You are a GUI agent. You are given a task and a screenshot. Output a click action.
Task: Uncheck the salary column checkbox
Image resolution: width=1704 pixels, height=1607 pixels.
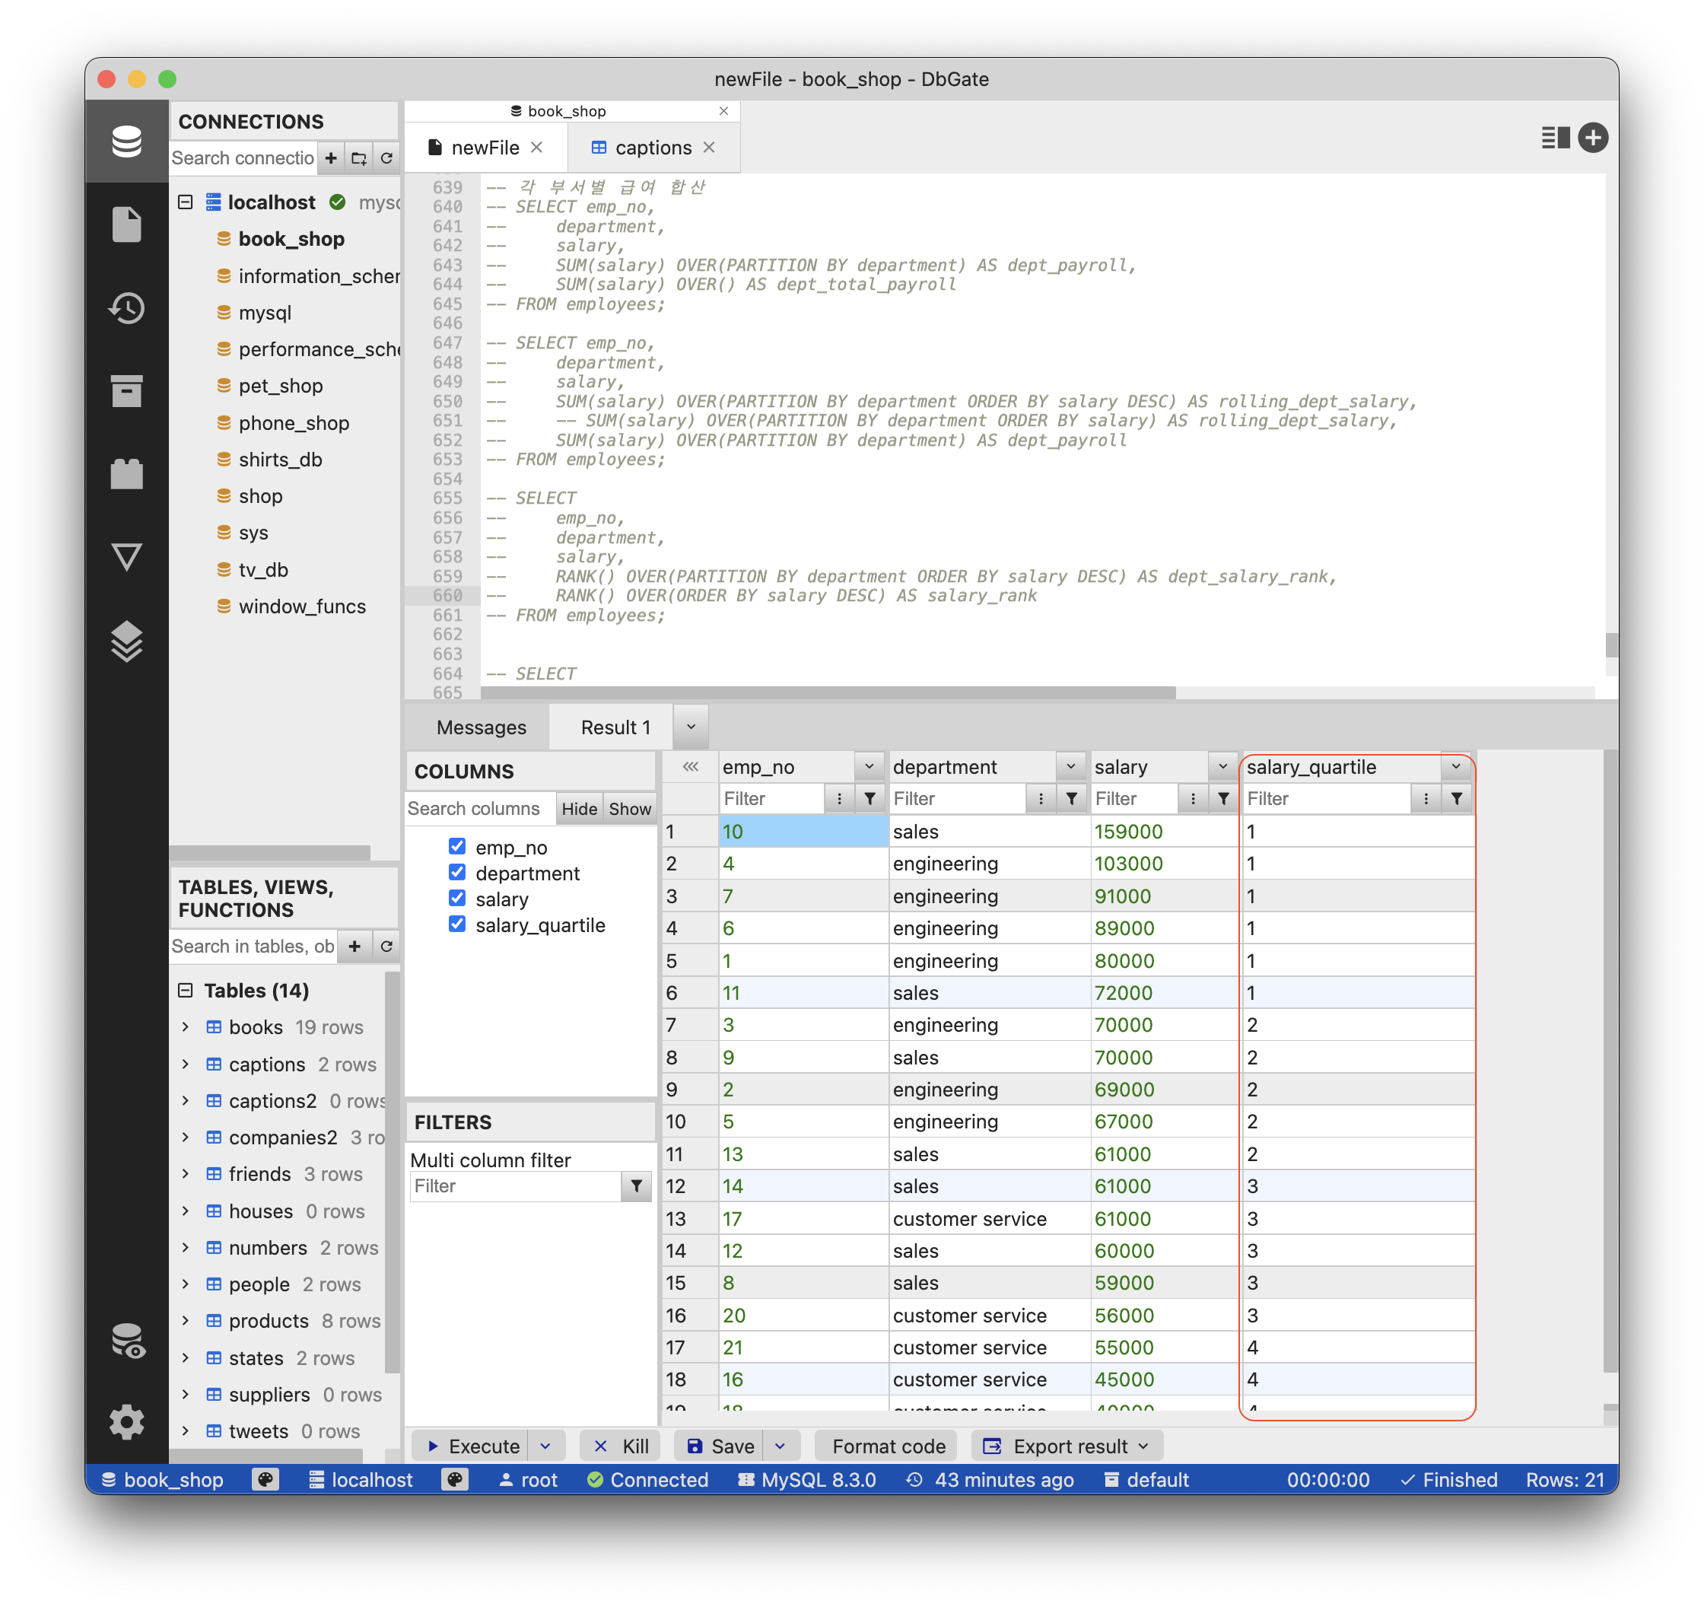457,898
